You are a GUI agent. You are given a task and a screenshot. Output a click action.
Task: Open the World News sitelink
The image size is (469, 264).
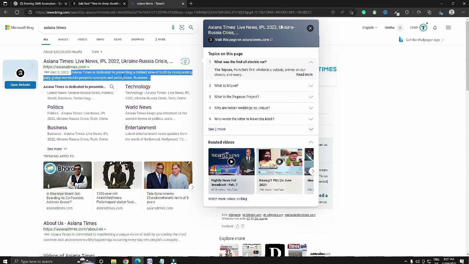tap(138, 107)
